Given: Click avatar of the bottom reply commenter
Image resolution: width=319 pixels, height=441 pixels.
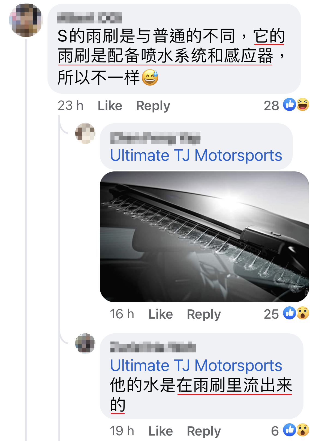Looking at the screenshot, I should (x=85, y=343).
